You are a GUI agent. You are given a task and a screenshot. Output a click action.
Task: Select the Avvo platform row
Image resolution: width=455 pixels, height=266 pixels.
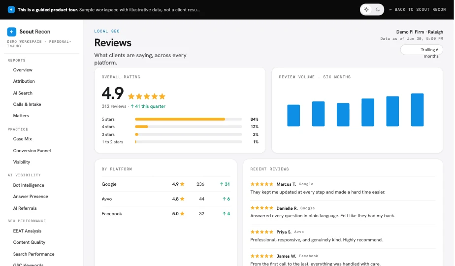pyautogui.click(x=165, y=199)
